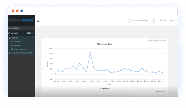
Task: Open the Admin user link
Action: pyautogui.click(x=162, y=20)
